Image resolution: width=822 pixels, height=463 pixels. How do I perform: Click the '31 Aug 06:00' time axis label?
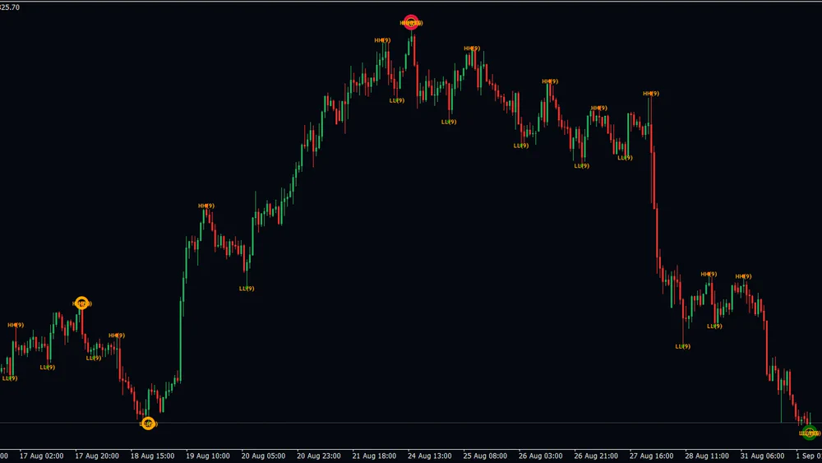tap(762, 456)
